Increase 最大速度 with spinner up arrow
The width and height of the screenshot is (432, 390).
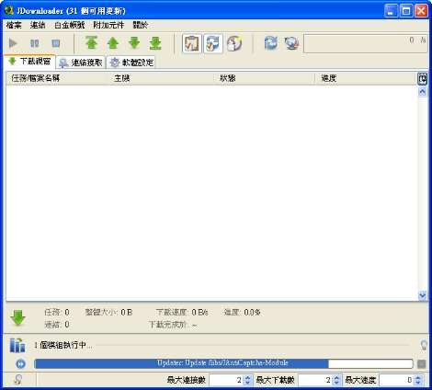click(418, 377)
